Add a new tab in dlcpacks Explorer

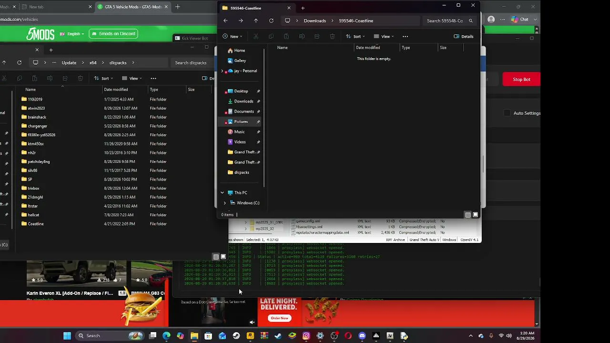[x=51, y=50]
